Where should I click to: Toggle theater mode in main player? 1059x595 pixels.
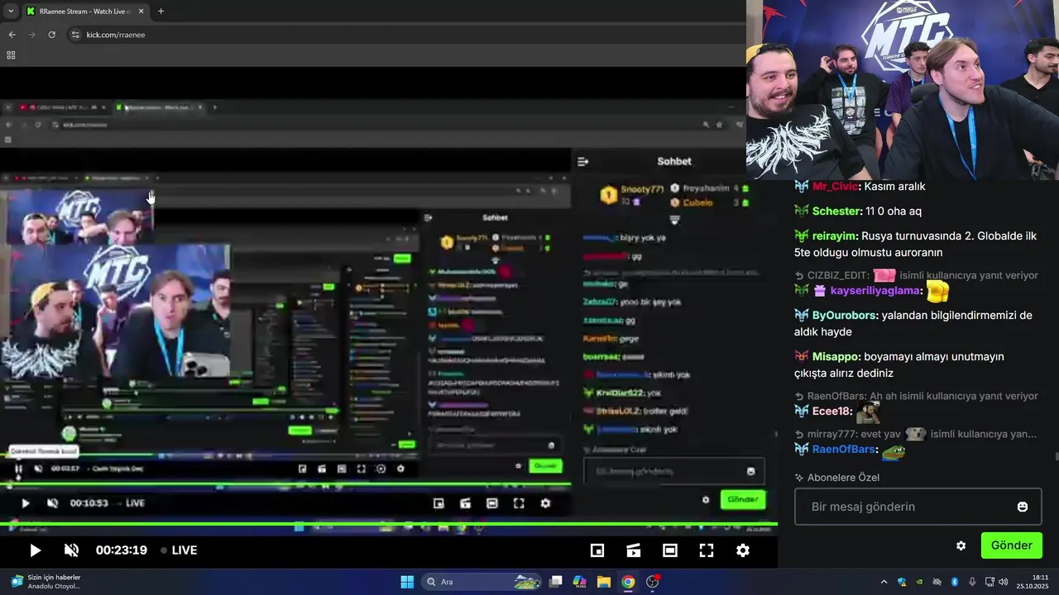click(x=670, y=550)
